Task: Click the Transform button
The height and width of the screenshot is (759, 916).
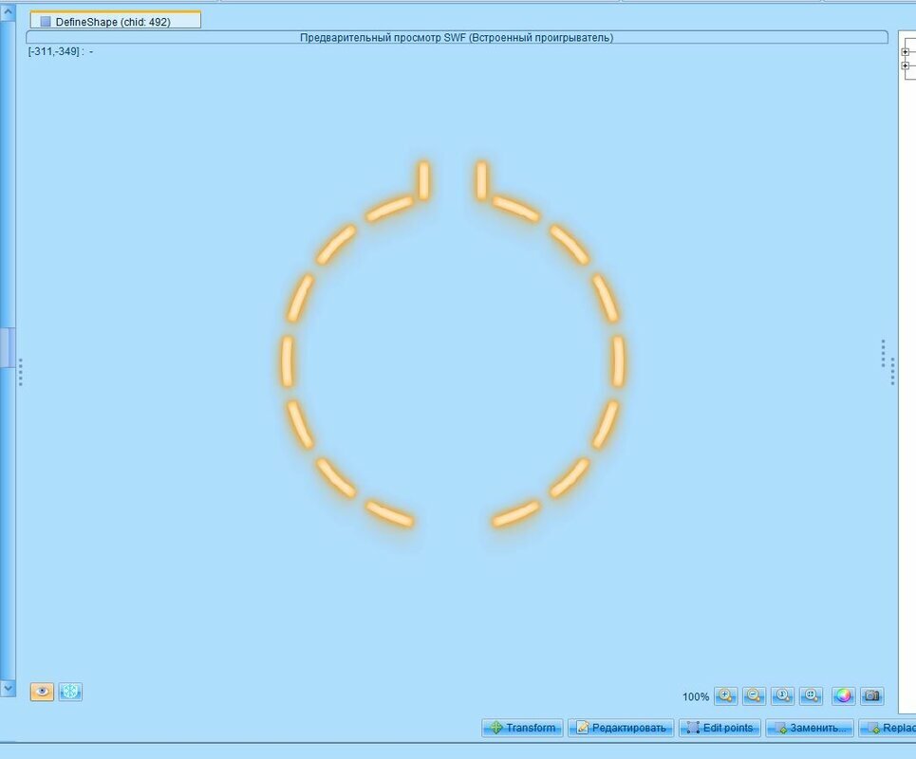Action: (x=522, y=728)
